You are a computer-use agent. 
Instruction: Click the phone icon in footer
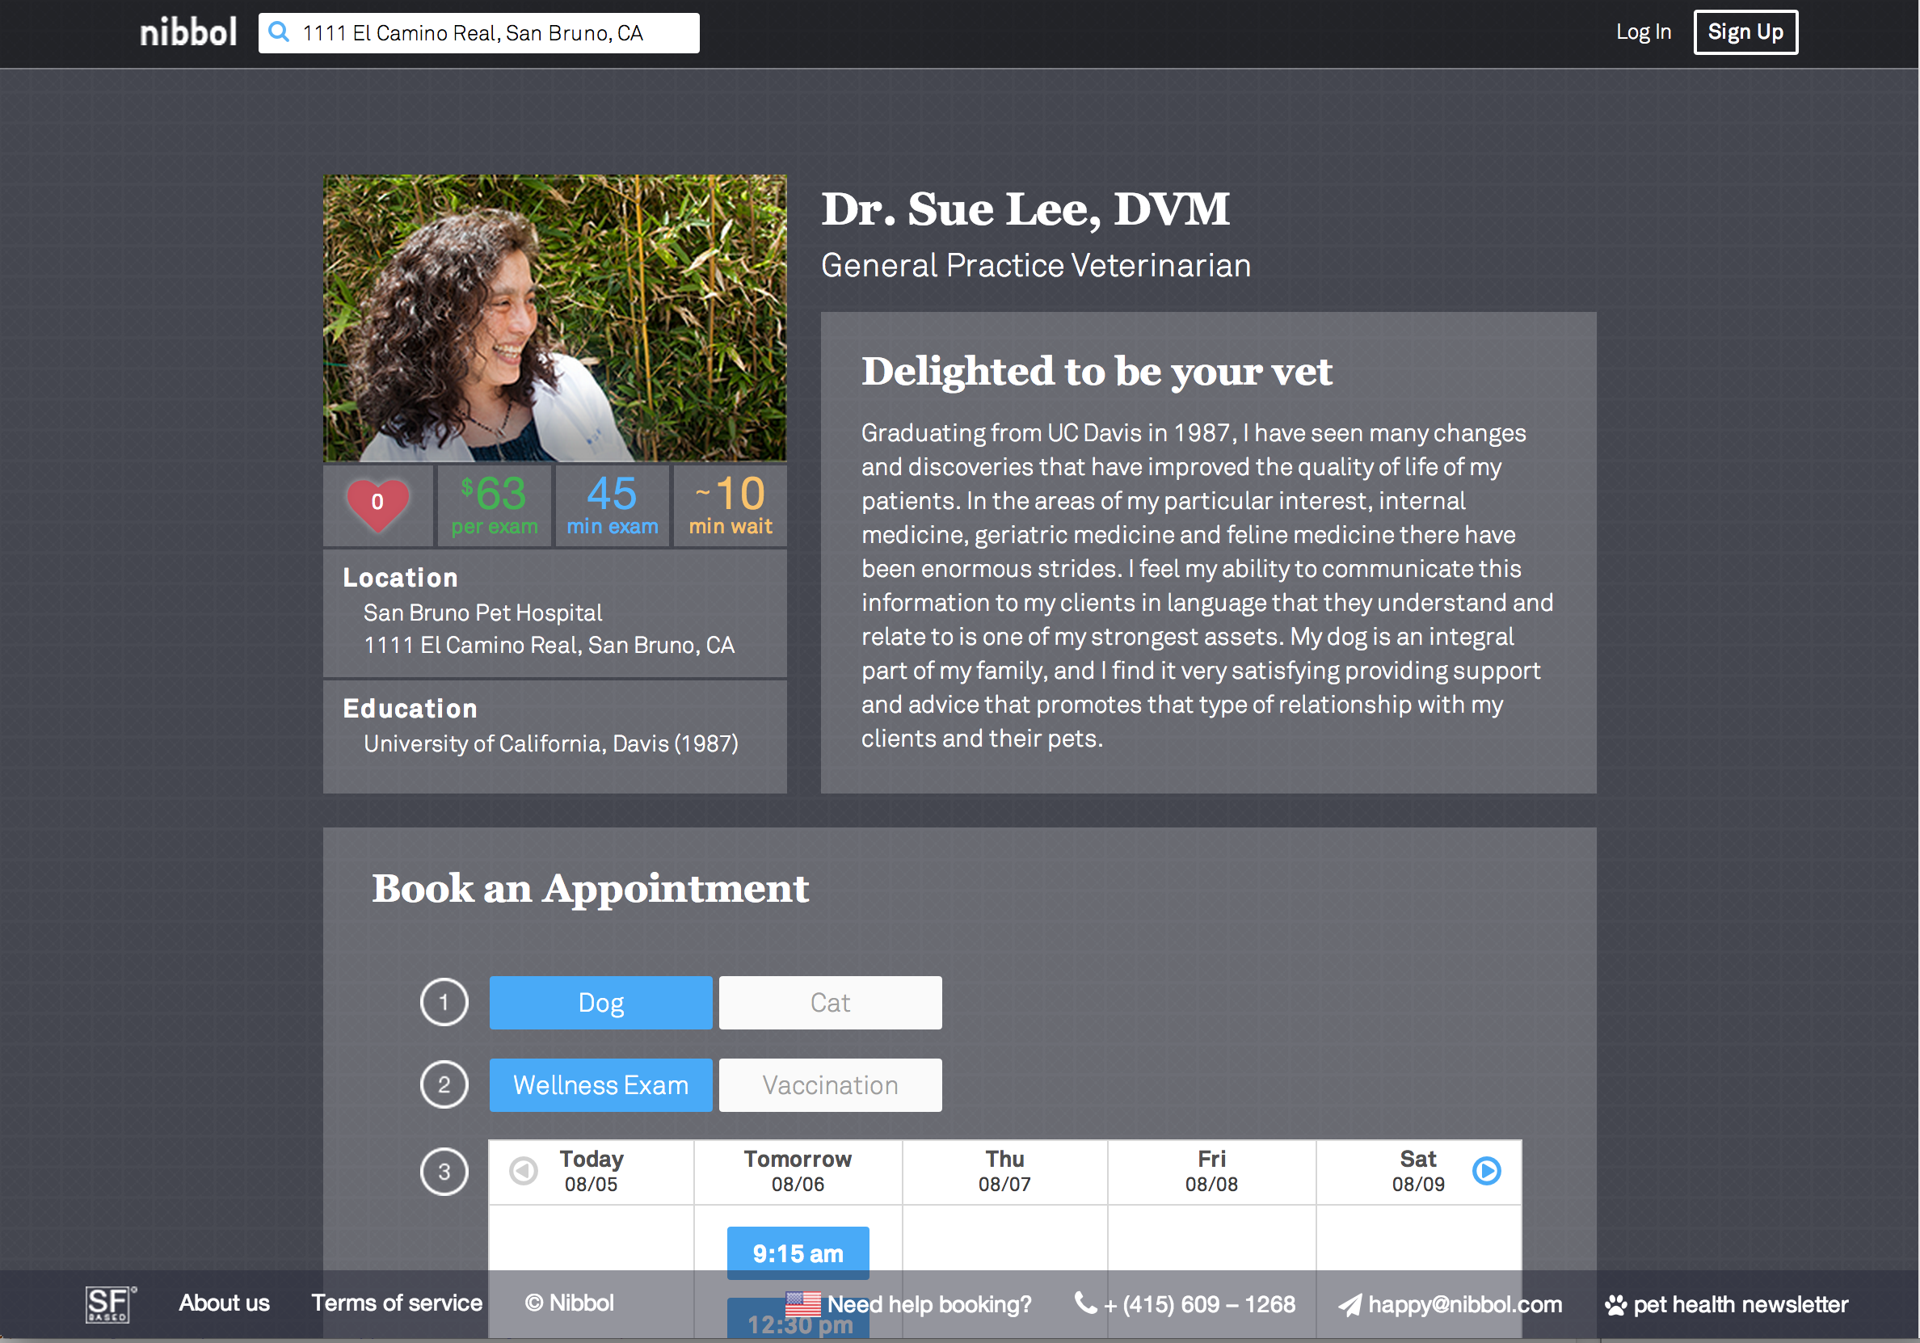(1084, 1302)
